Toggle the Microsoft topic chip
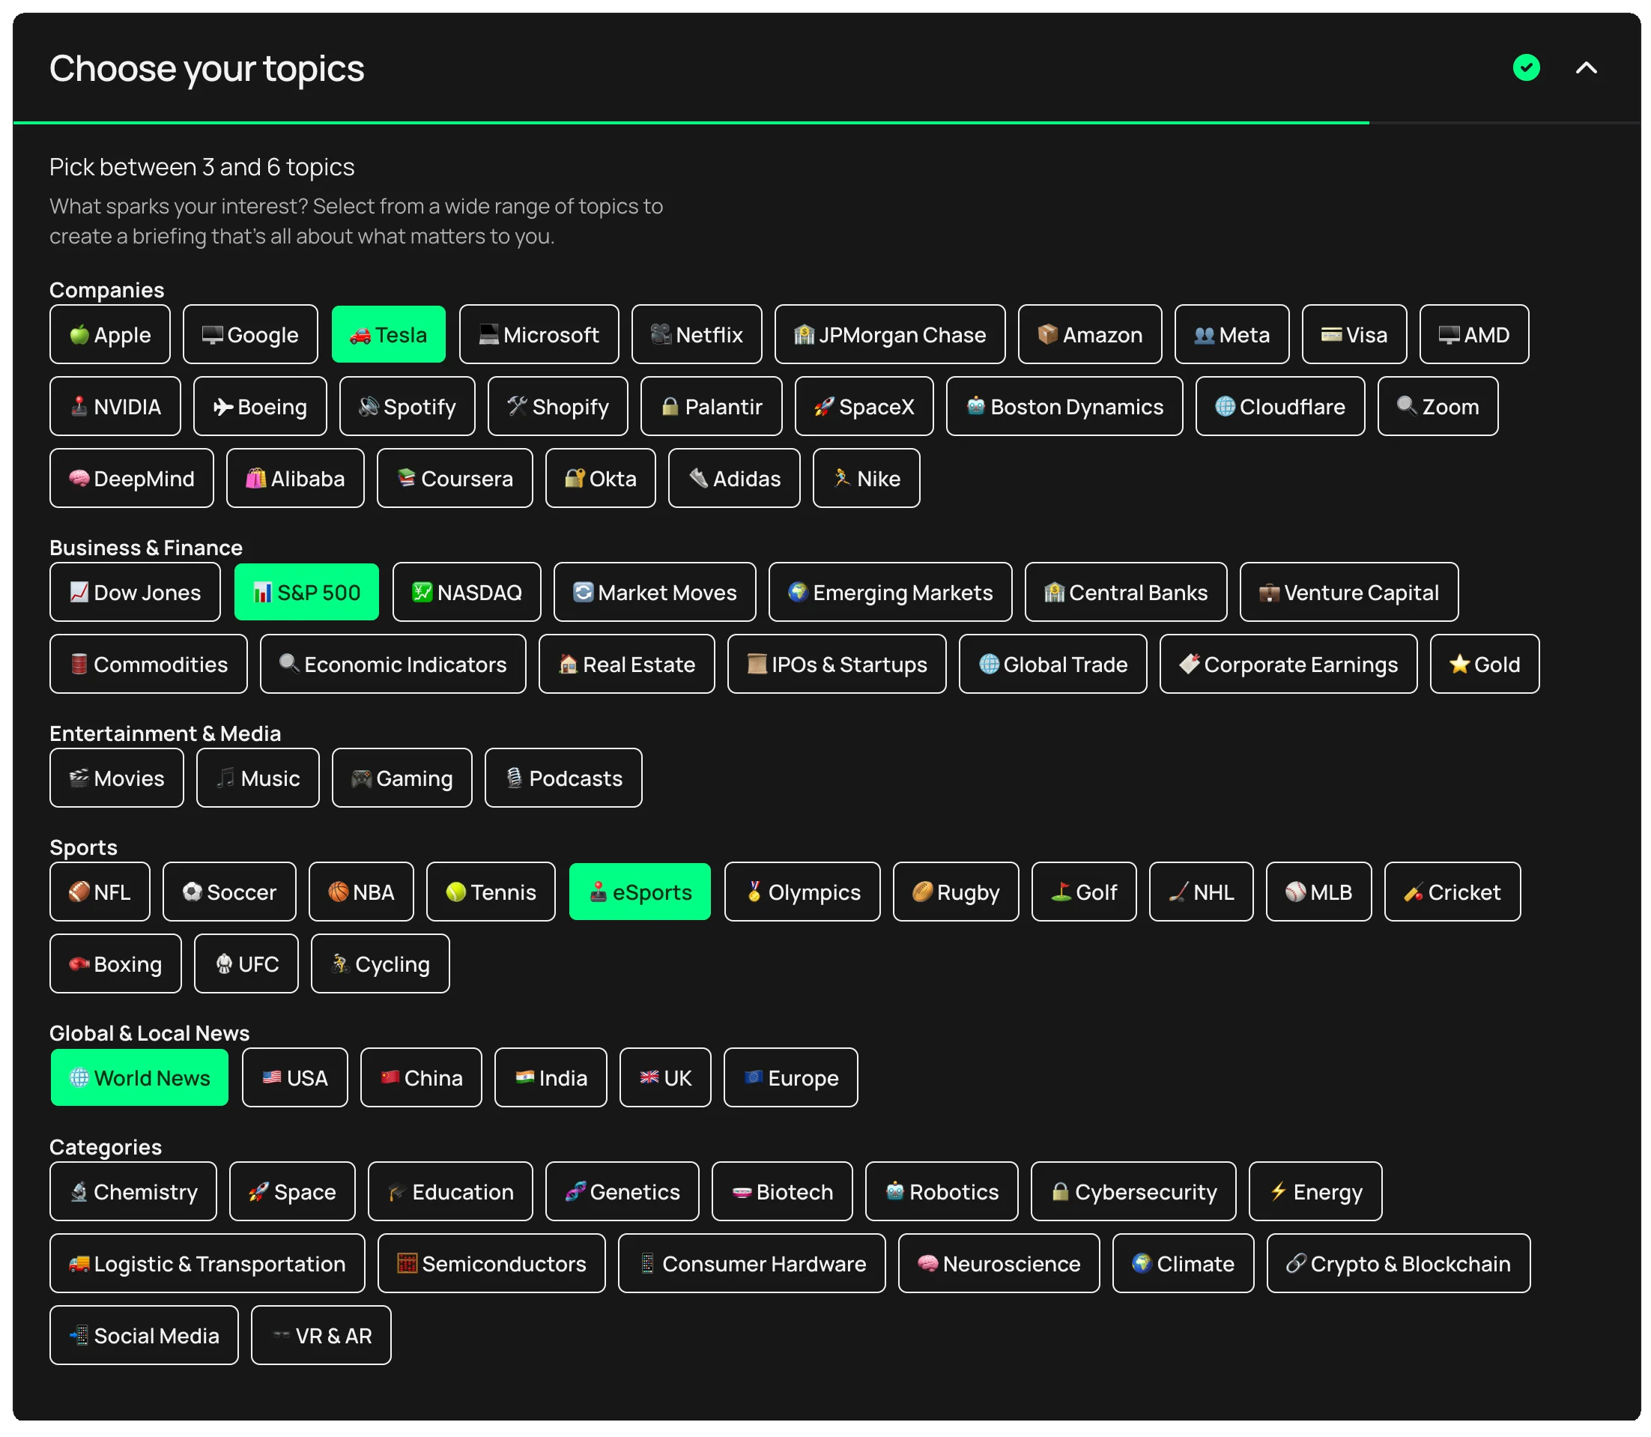Screen dimensions: 1651x1437 tap(539, 334)
